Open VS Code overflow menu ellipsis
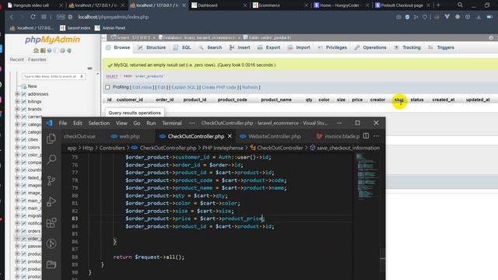The image size is (498, 280). click(192, 123)
